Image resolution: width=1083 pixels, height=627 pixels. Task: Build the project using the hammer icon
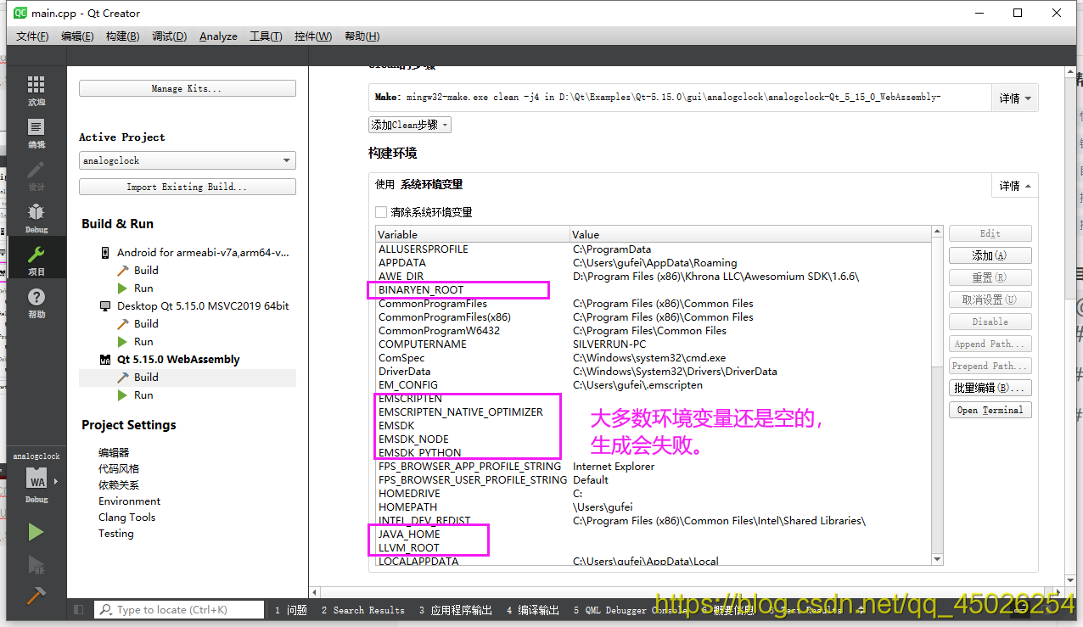click(x=36, y=596)
